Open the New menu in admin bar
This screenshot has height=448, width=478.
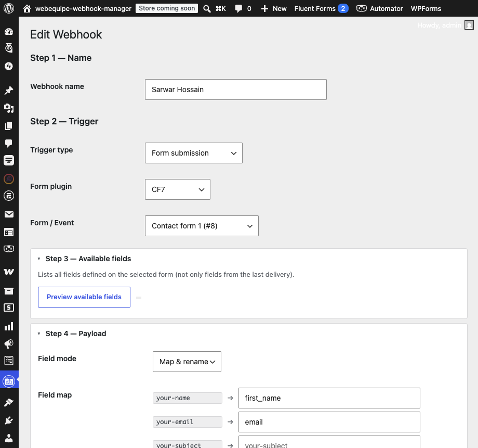click(274, 8)
